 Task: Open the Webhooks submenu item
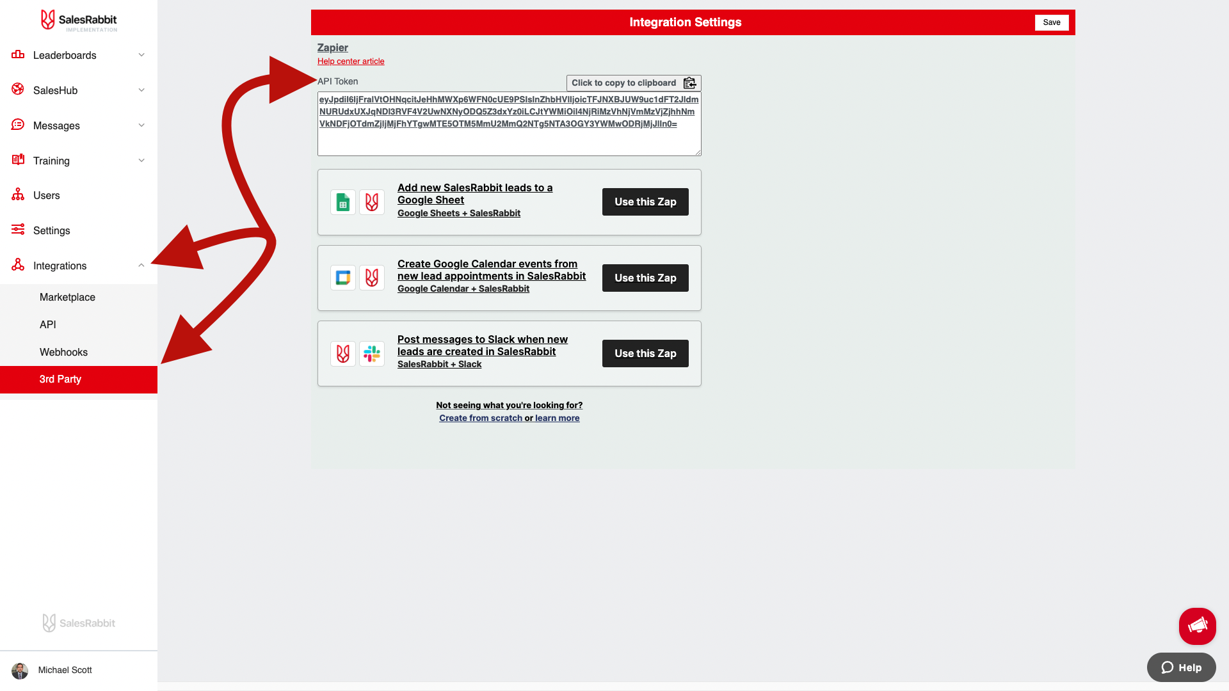click(x=79, y=352)
